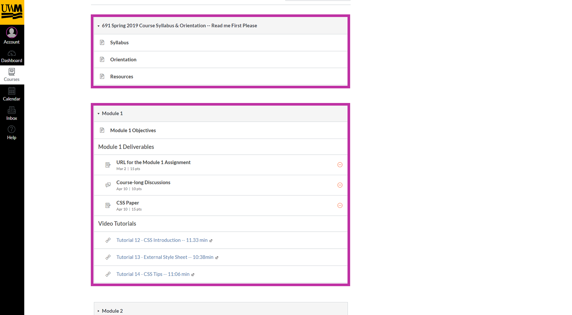Open the Help sidebar item

(12, 133)
